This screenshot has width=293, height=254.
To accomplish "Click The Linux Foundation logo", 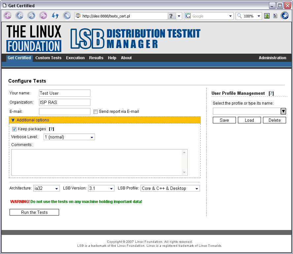I will [34, 38].
